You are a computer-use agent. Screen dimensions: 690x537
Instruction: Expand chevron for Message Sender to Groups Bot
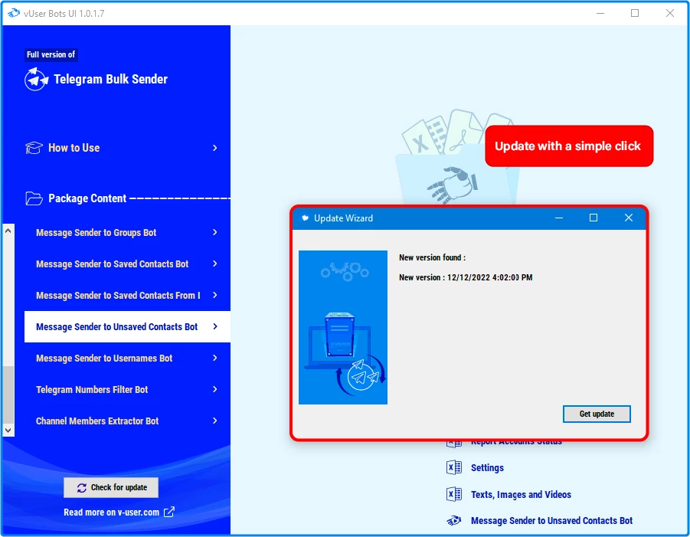pyautogui.click(x=214, y=232)
